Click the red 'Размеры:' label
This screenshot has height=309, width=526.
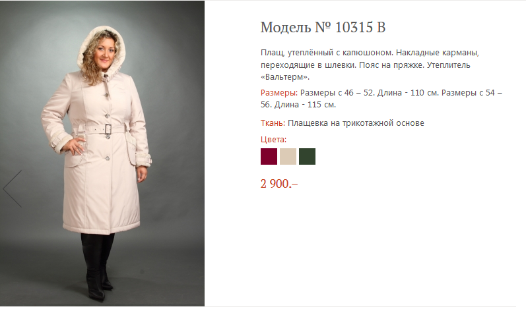[279, 93]
